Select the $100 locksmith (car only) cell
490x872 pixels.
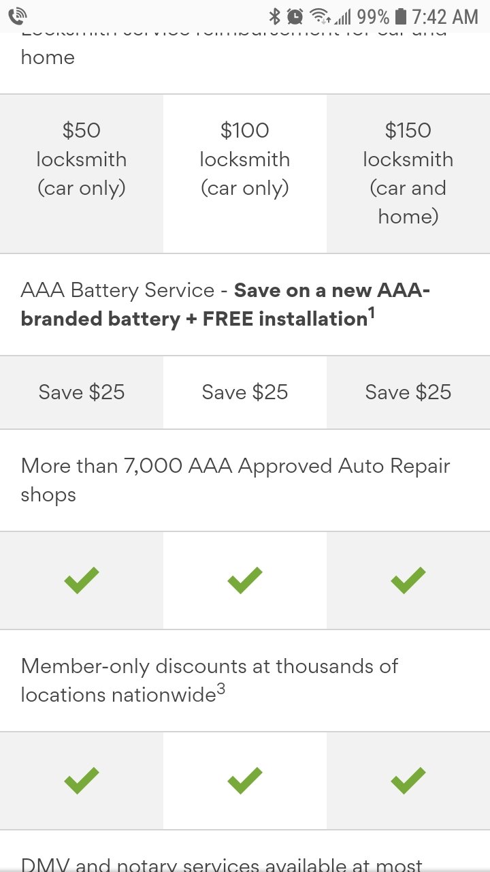click(245, 174)
